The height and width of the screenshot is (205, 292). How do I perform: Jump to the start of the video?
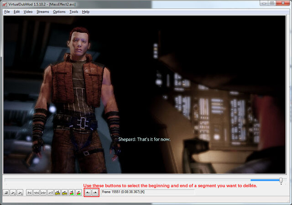pyautogui.click(x=29, y=193)
